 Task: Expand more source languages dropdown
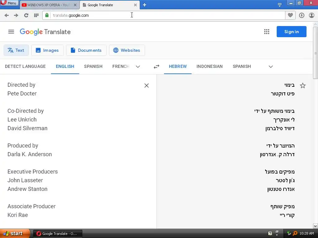click(x=138, y=67)
